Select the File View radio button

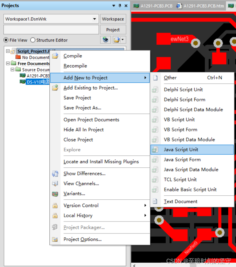point(6,40)
